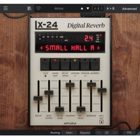Screen dimensions: 140x140
Task: Click the 11% CPU meter
Action: tap(129, 133)
